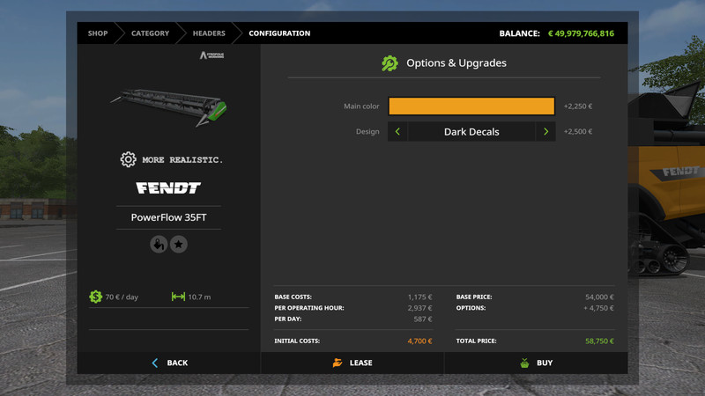The image size is (705, 396).
Task: Click the More Realistic gear icon
Action: pos(128,159)
